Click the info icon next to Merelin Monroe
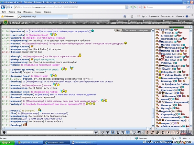 (184, 45)
